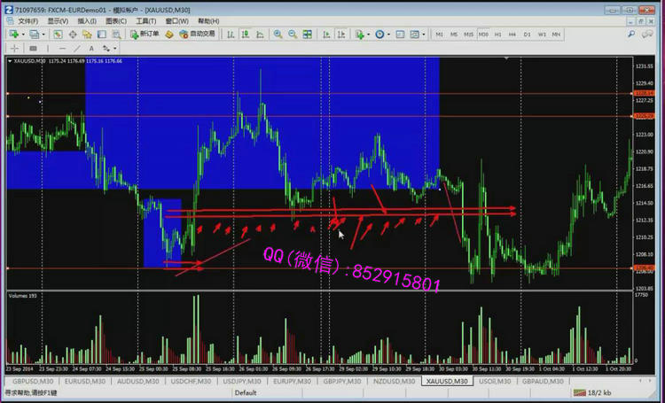Image resolution: width=665 pixels, height=403 pixels.
Task: Switch timeframe to D1
Action: pos(527,34)
